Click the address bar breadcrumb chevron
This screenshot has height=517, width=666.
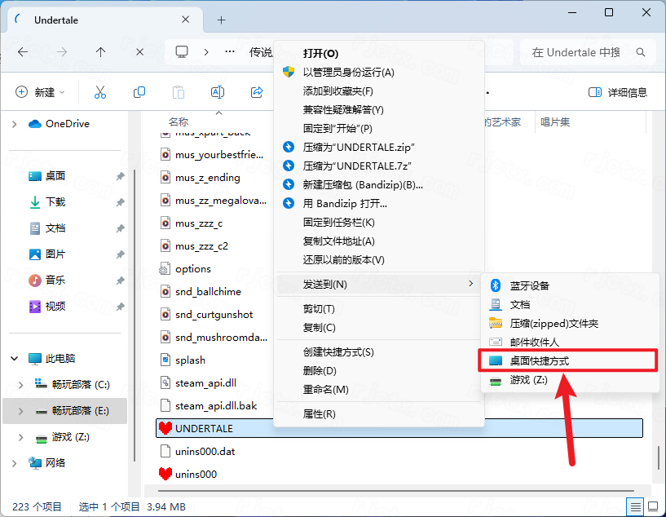(x=206, y=52)
